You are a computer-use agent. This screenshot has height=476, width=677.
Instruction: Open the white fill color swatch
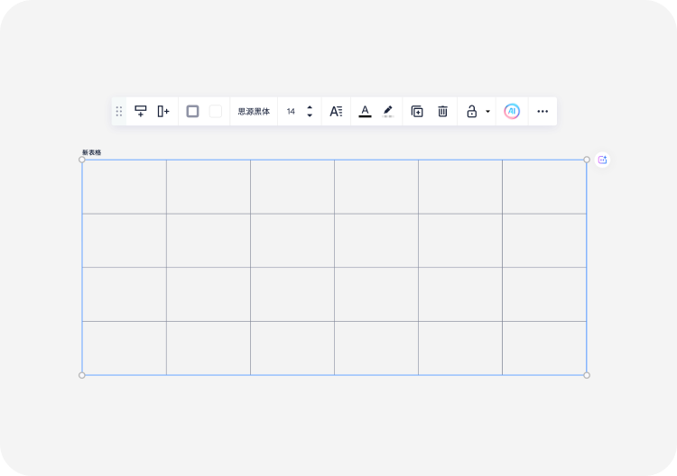click(216, 111)
